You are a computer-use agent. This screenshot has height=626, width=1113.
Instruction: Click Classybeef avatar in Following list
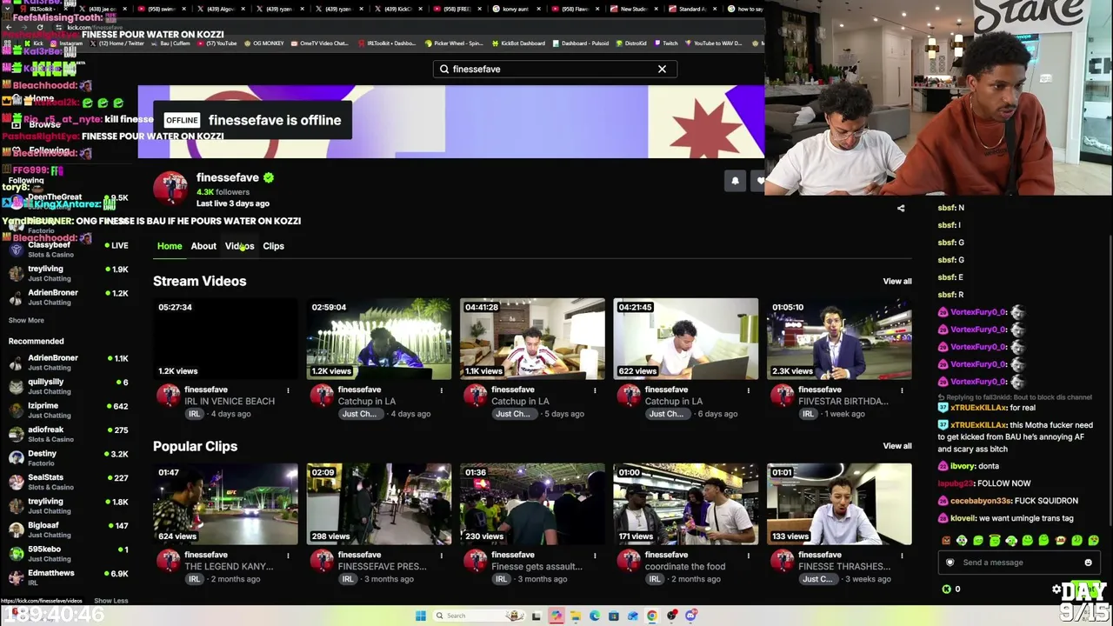click(16, 250)
